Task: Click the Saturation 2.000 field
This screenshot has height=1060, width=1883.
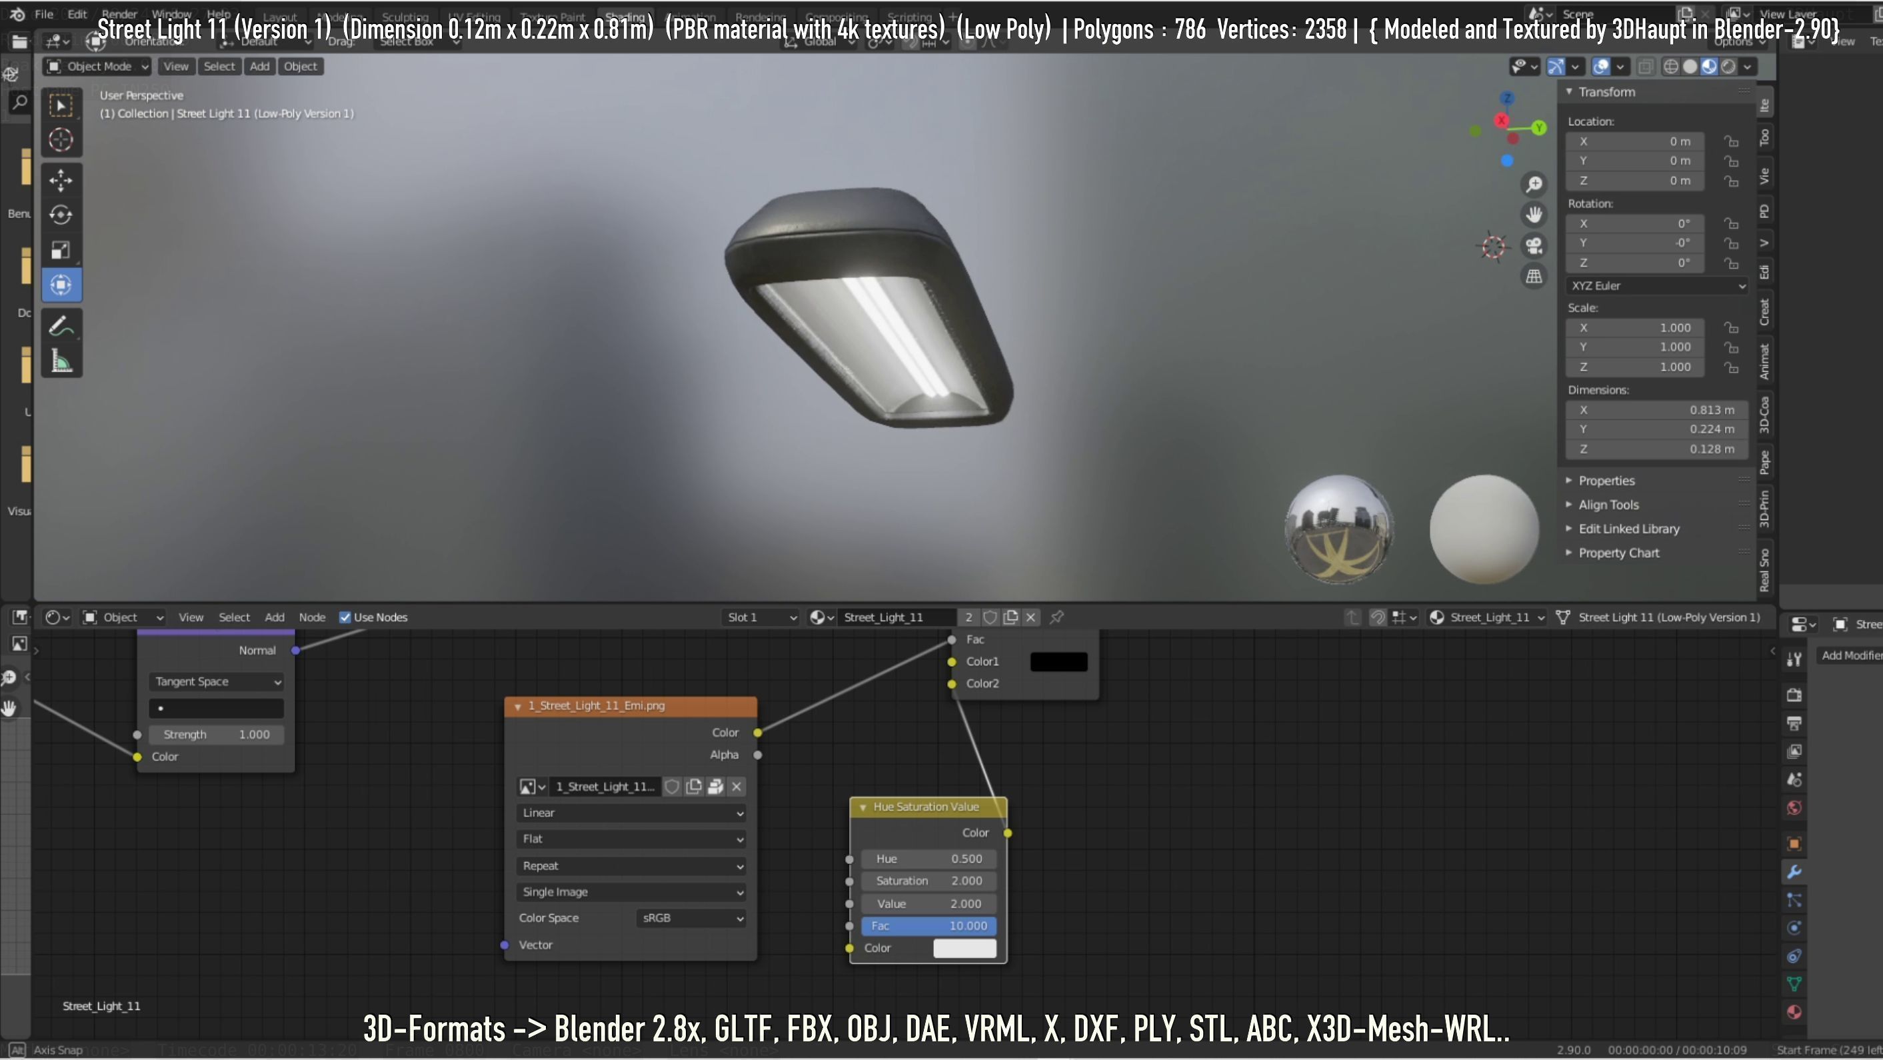Action: tap(929, 881)
